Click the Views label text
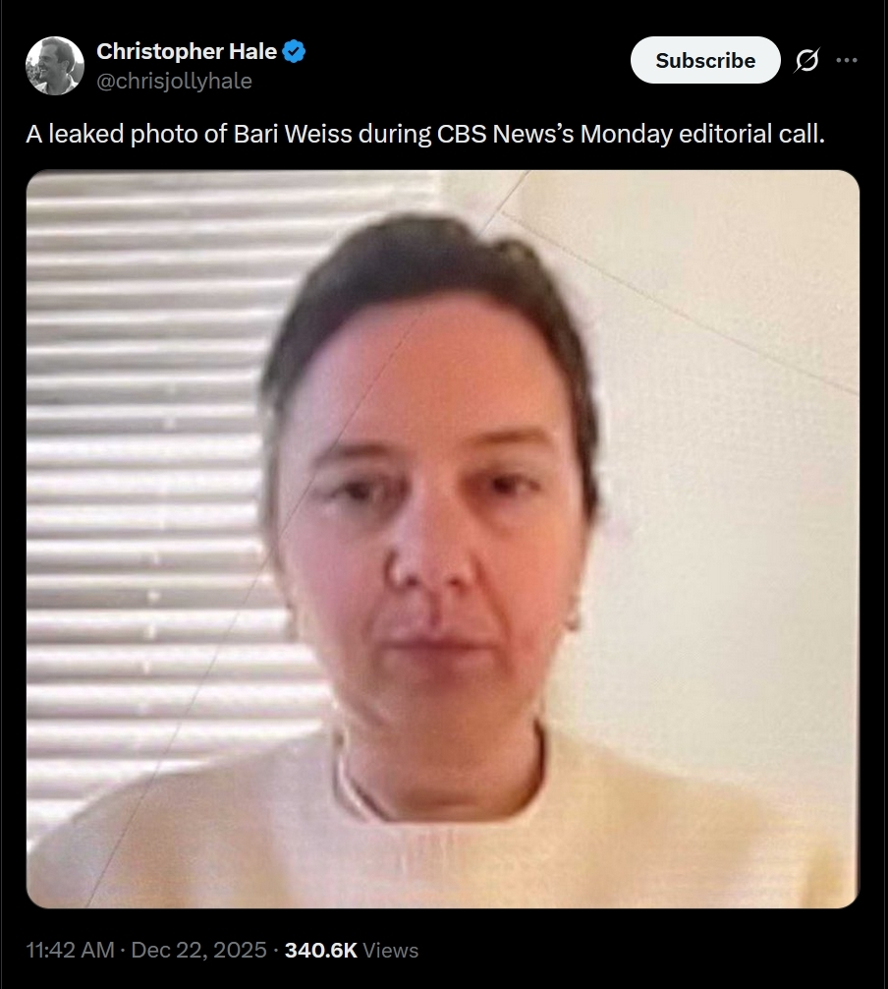The width and height of the screenshot is (888, 989). pyautogui.click(x=391, y=950)
